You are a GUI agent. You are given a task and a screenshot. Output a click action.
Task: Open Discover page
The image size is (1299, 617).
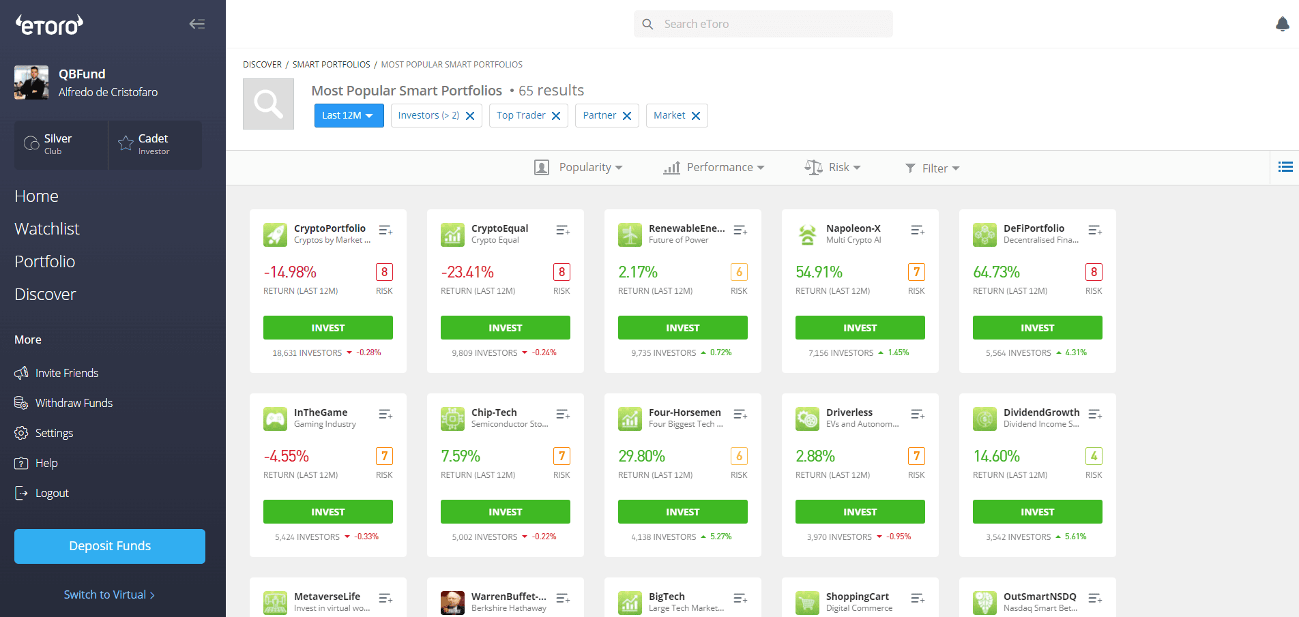[45, 295]
